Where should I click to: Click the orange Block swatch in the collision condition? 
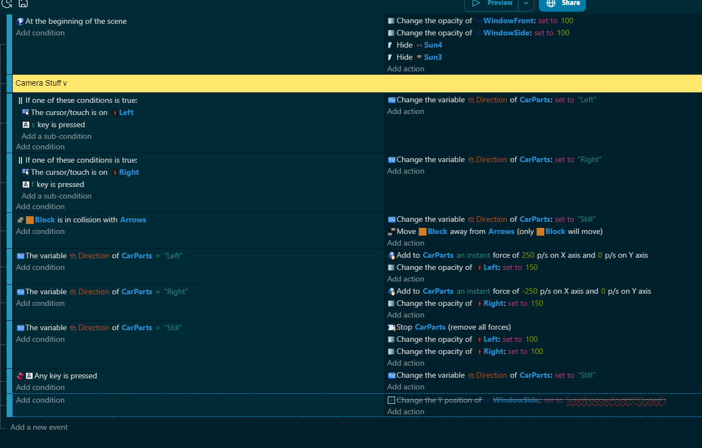30,220
